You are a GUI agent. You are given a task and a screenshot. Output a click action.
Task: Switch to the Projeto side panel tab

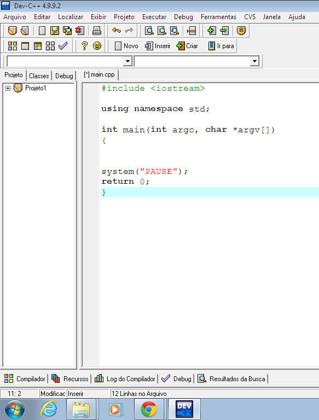point(14,75)
